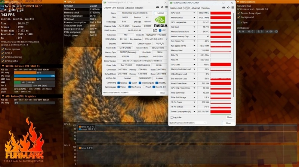Click the Reset button in the Sensors window
Image resolution: width=299 pixels, height=167 pixels.
[229, 117]
